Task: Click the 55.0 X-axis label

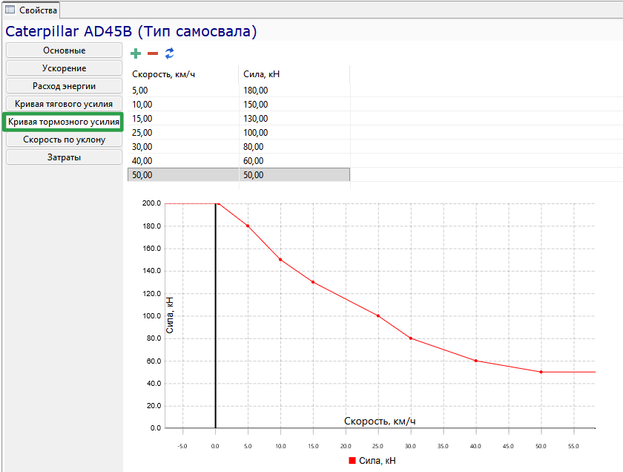Action: point(573,446)
